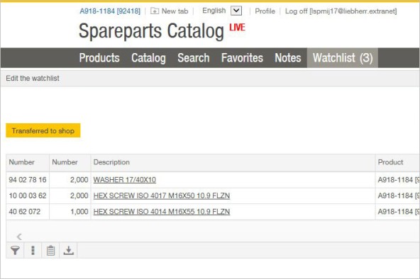
Task: Click the Log off link
Action: [341, 11]
